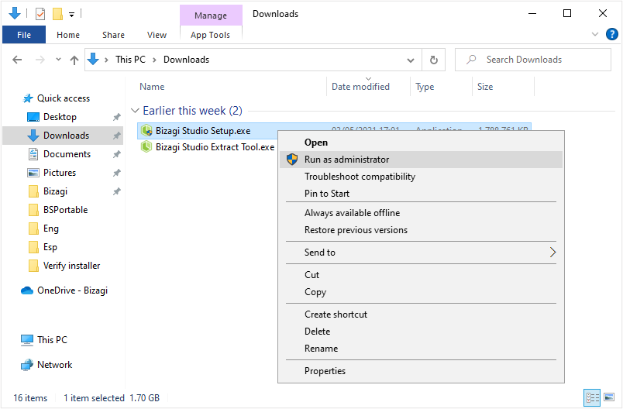
Task: Click the pin icon next to Documents
Action: (x=116, y=154)
